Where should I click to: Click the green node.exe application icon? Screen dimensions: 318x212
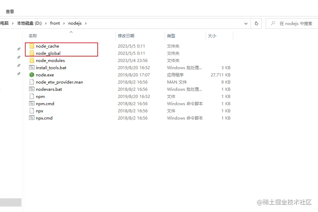coord(32,75)
